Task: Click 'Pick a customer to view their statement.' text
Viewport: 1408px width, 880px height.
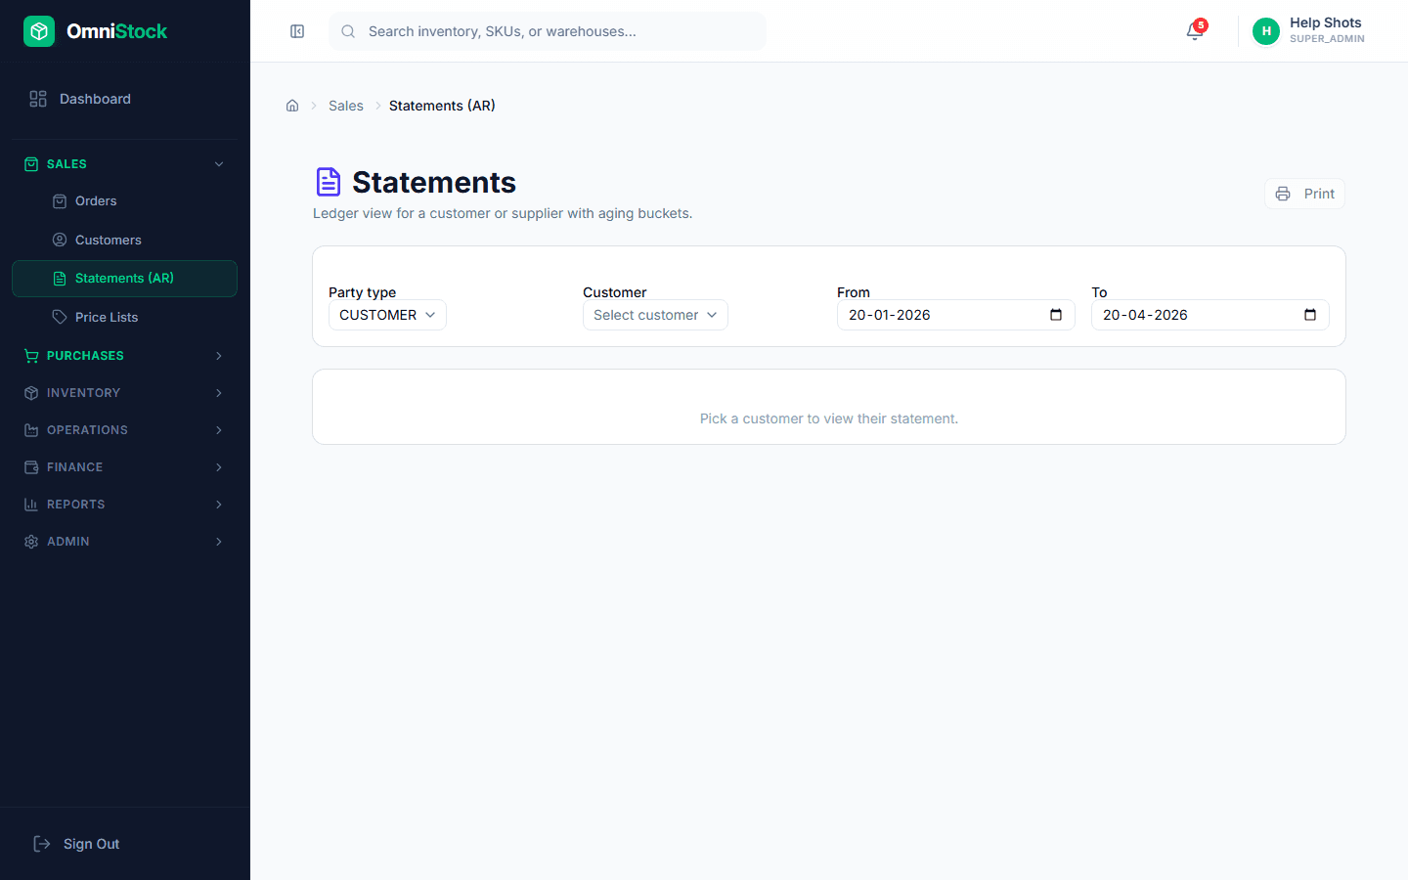Action: (x=829, y=418)
